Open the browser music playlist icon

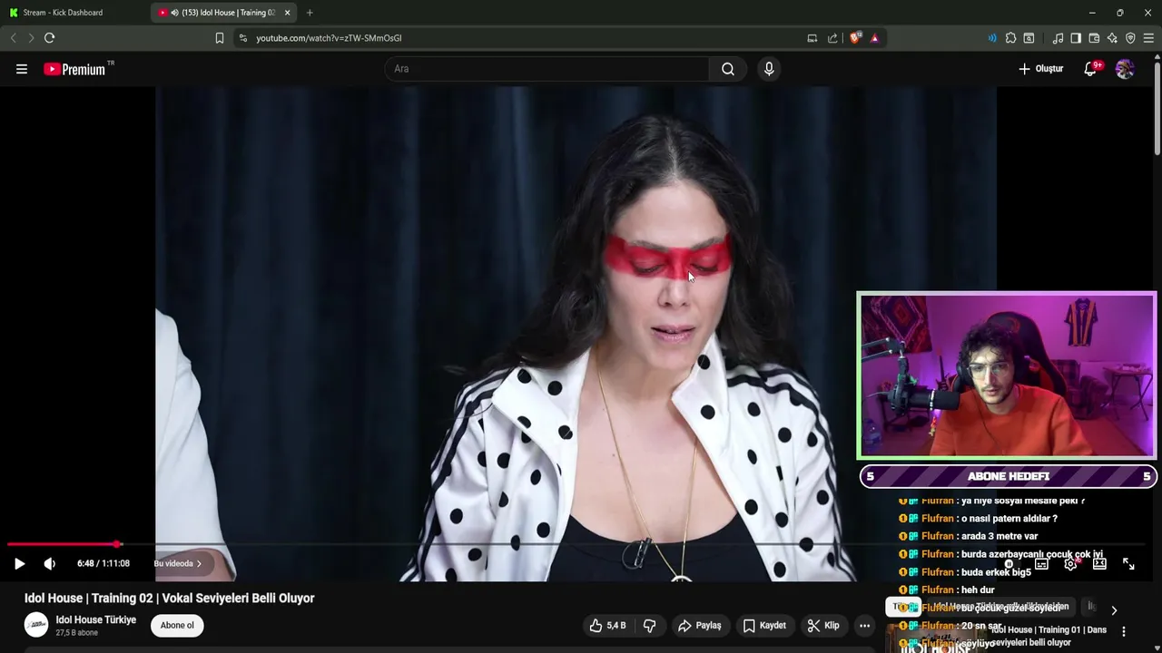tap(1058, 38)
